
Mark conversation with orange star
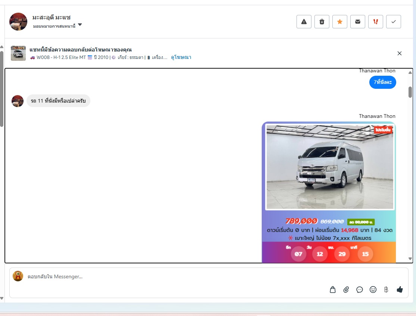pyautogui.click(x=339, y=22)
